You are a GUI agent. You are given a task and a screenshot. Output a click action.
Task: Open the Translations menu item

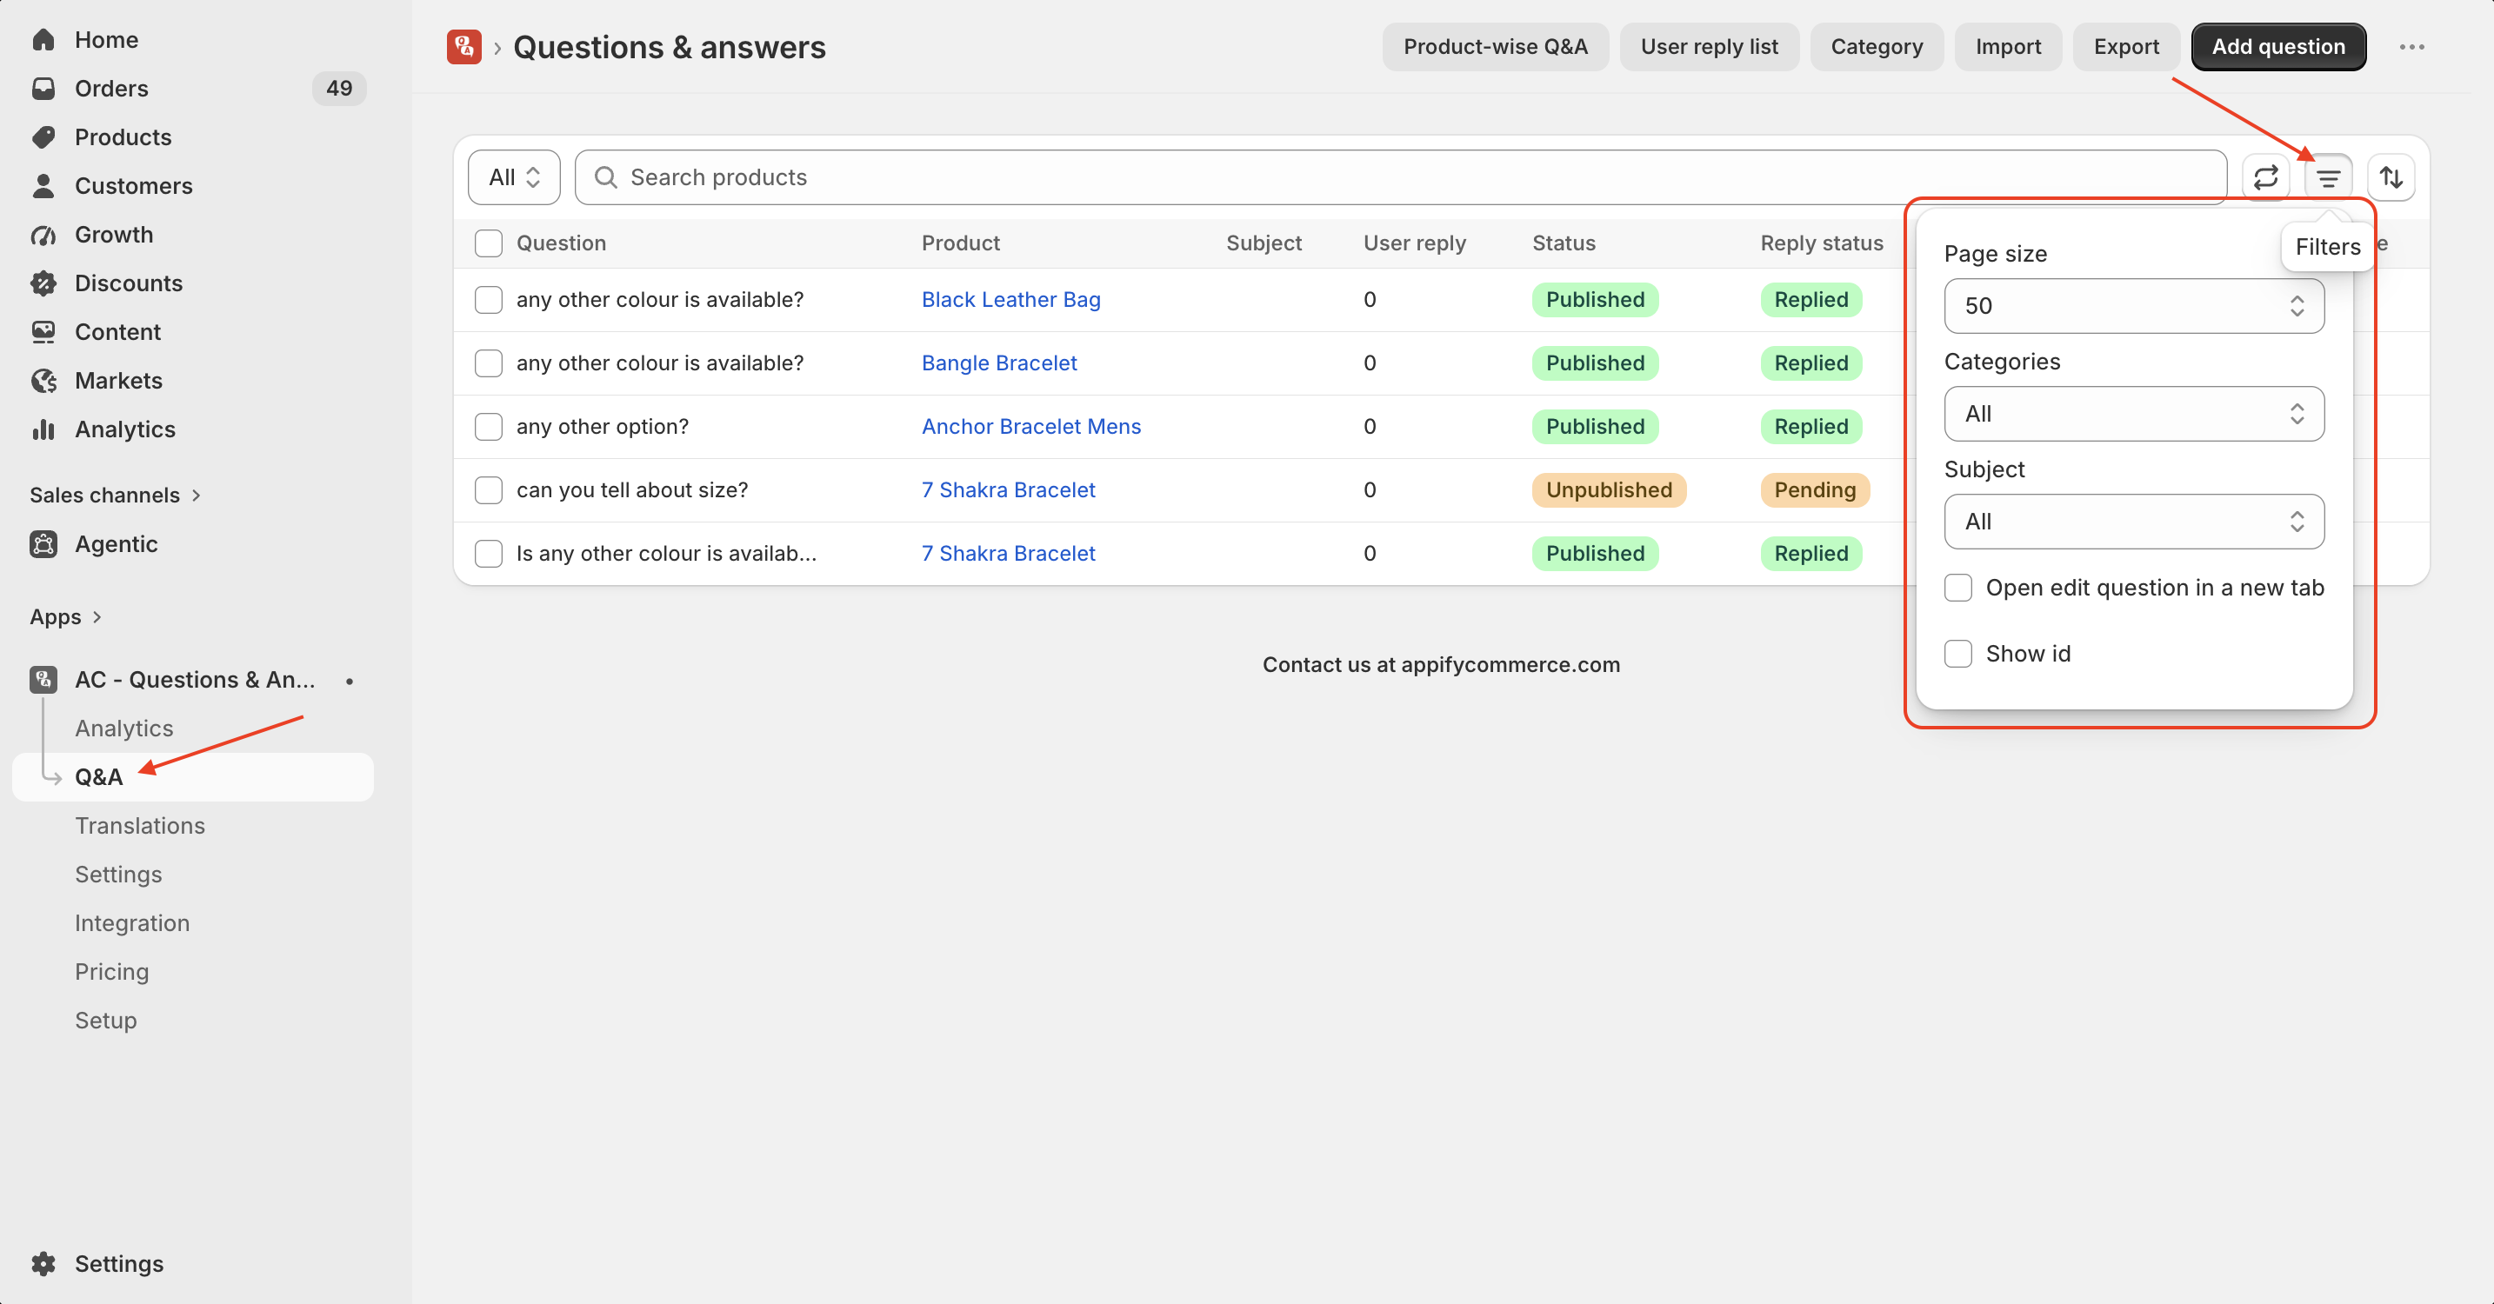tap(140, 826)
